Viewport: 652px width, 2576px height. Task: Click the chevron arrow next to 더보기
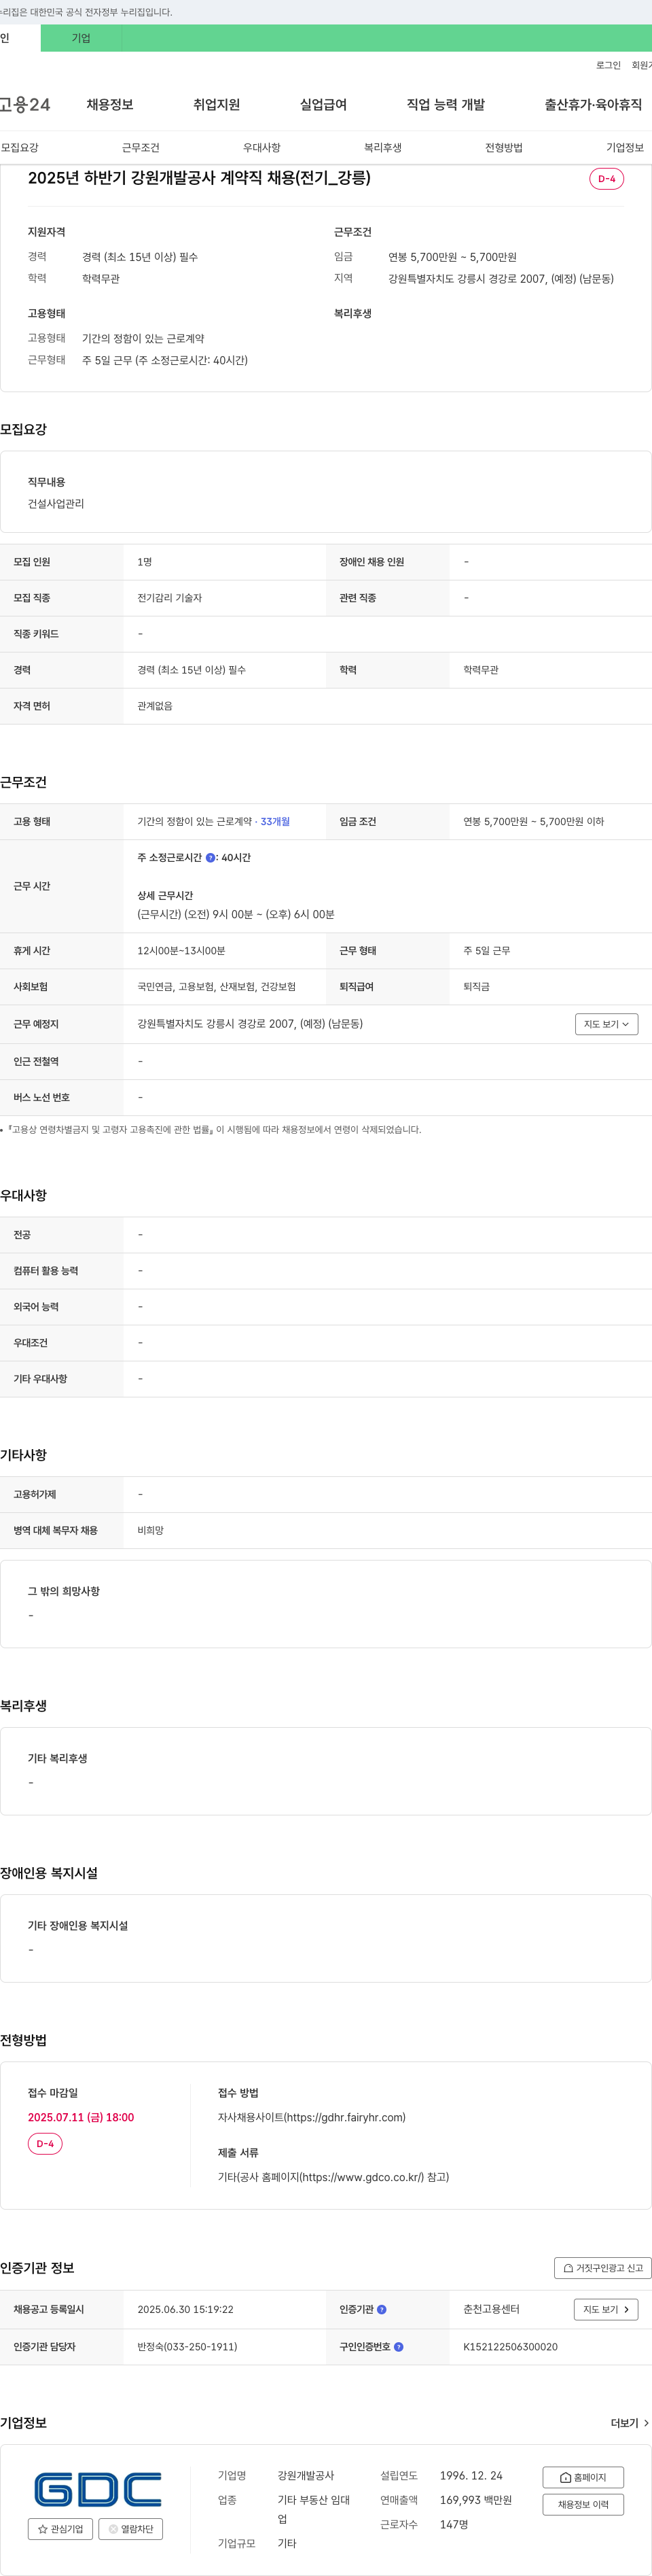646,2423
